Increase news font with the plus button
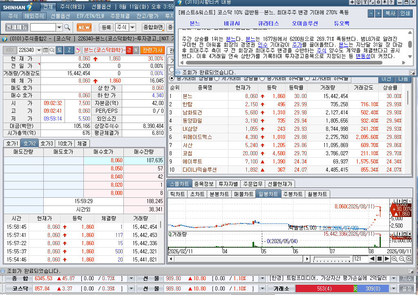The width and height of the screenshot is (418, 295). 378,13
